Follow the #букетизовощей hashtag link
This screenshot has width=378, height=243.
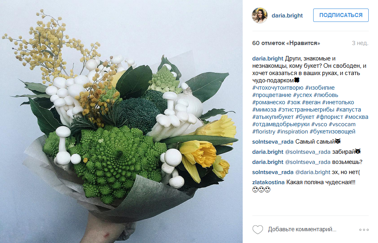coord(333,131)
